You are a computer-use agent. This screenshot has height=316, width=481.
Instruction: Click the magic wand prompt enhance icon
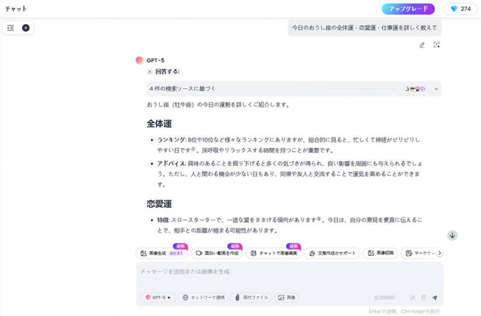pyautogui.click(x=412, y=297)
